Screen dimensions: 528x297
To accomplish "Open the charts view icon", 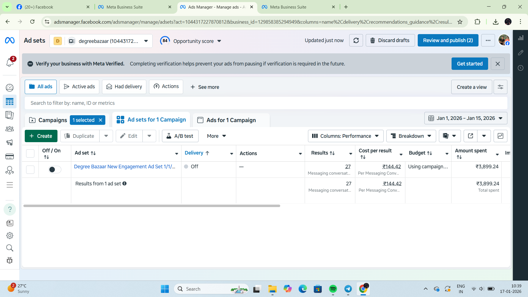I will (500, 136).
